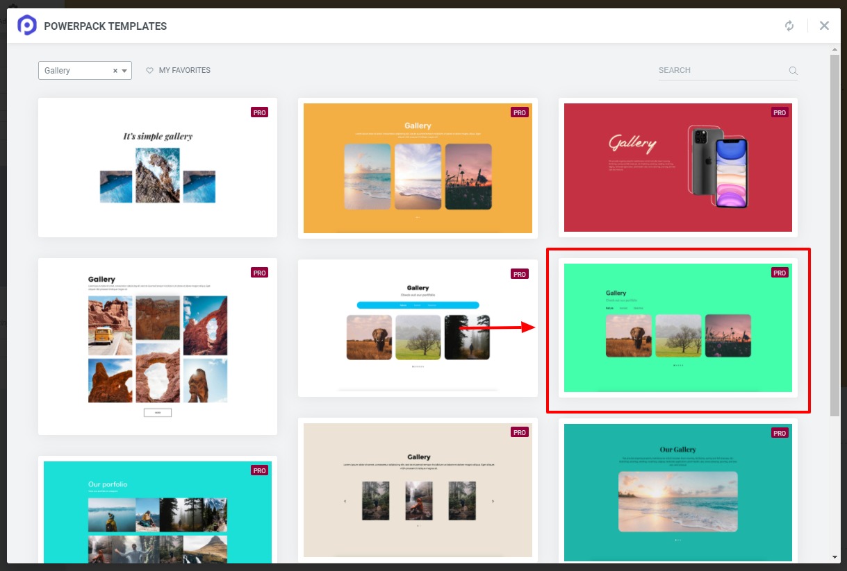Show only My Favorites templates
The width and height of the screenshot is (847, 571).
[185, 70]
